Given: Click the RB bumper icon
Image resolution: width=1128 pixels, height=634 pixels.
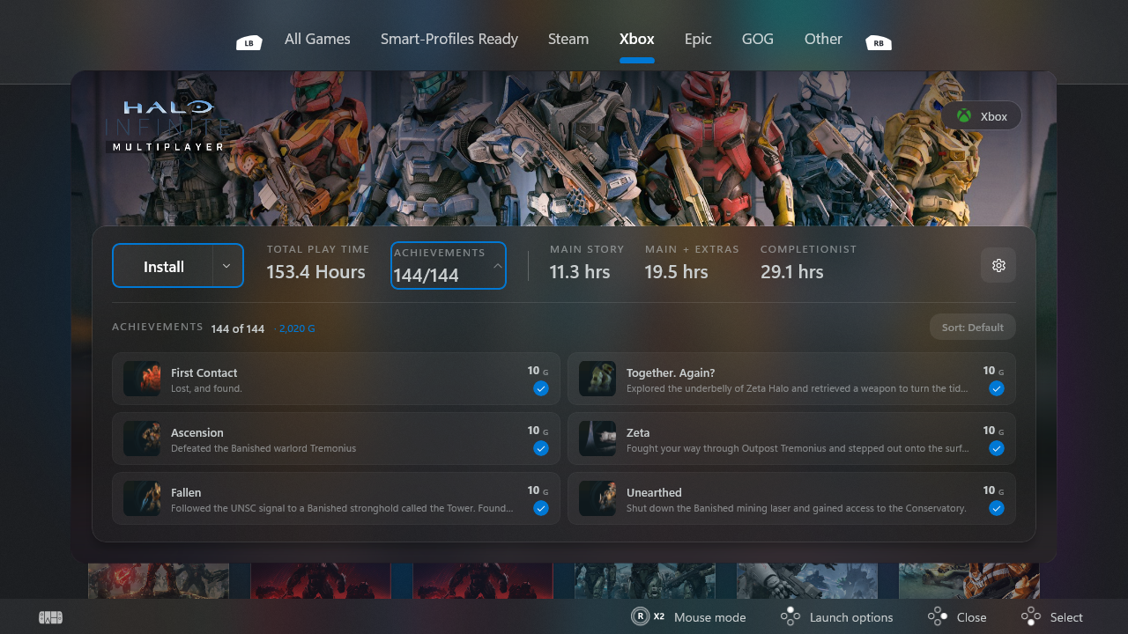Looking at the screenshot, I should tap(879, 42).
